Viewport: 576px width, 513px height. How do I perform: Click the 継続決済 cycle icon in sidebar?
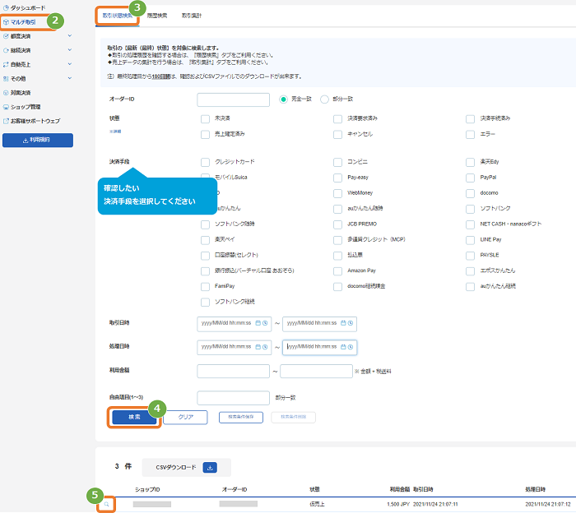point(6,50)
